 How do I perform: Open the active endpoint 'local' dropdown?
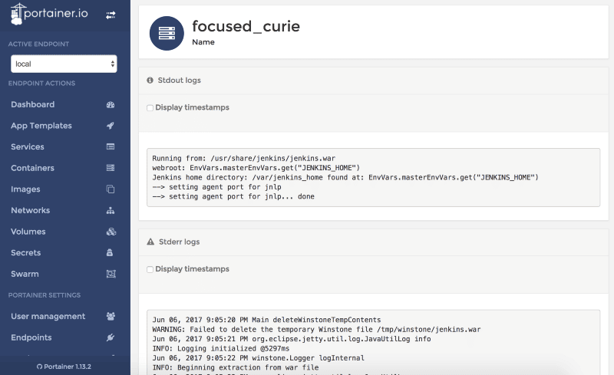[64, 64]
